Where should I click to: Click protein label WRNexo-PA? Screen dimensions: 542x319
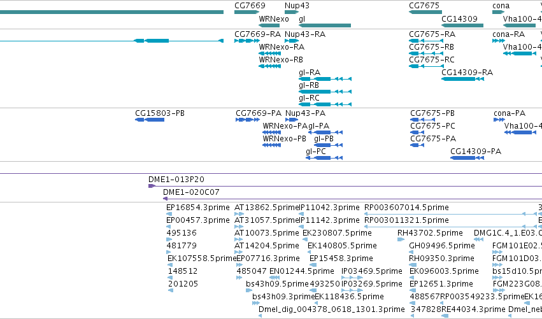click(x=285, y=126)
